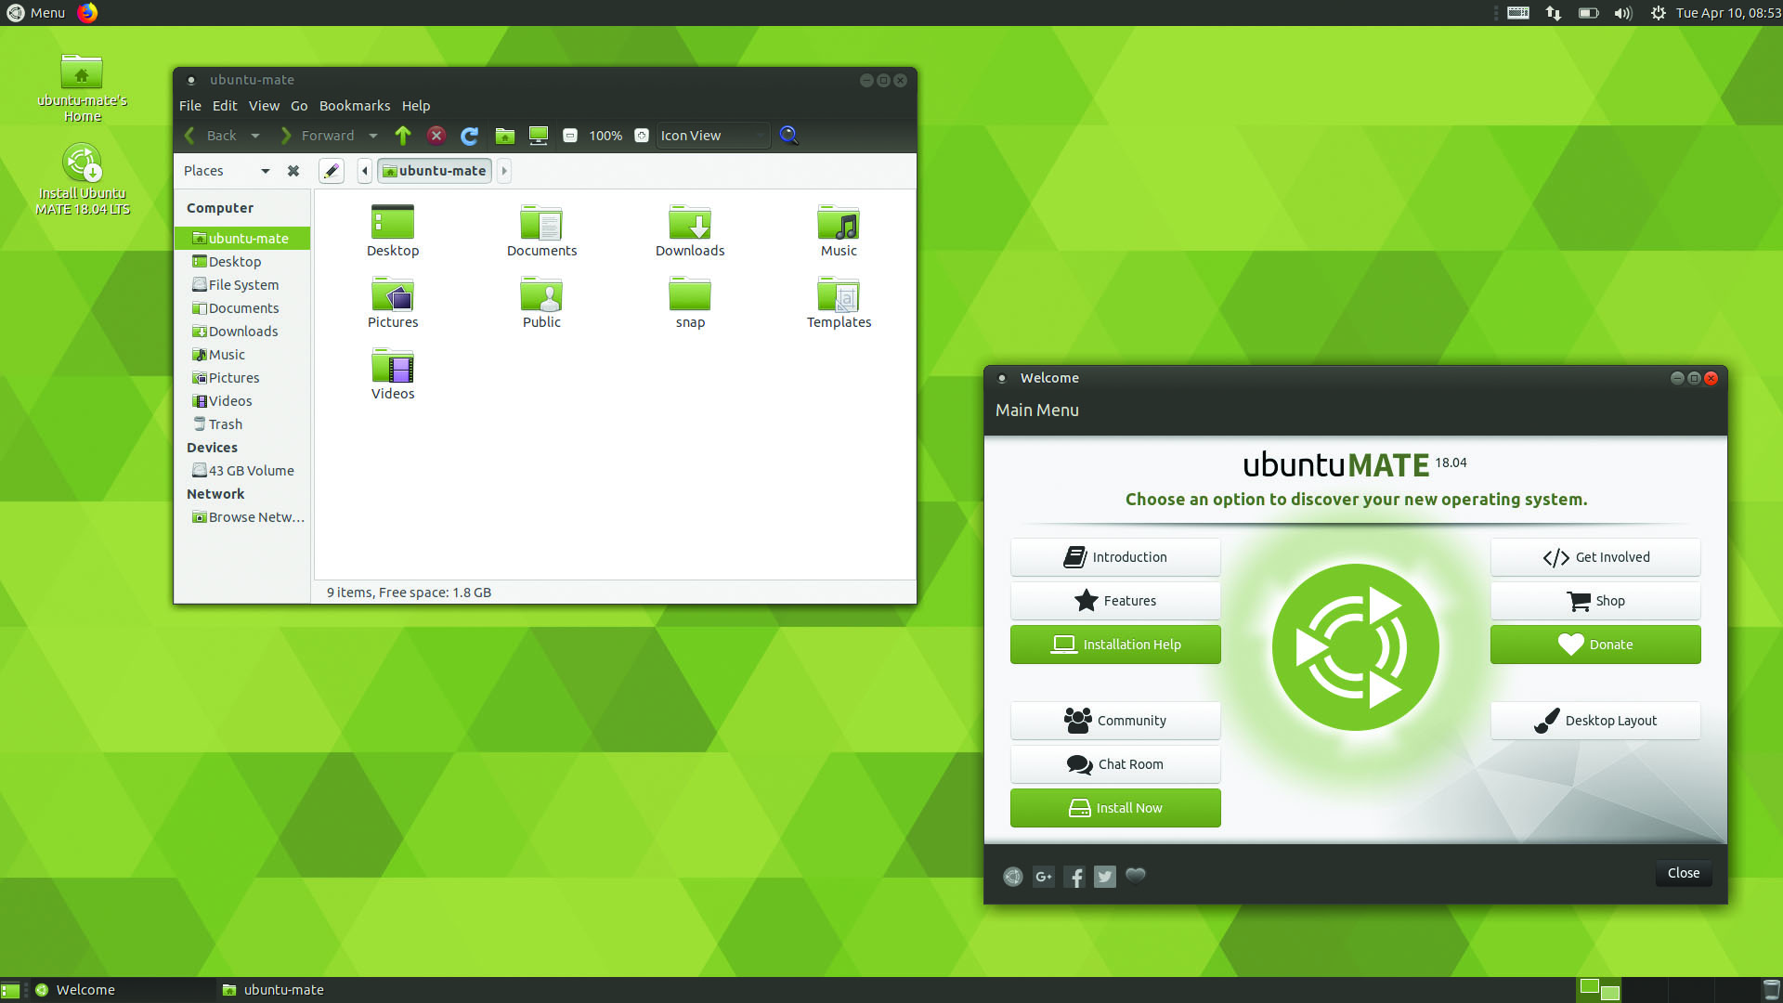Image resolution: width=1783 pixels, height=1003 pixels.
Task: Reload the current folder with blue refresh icon
Action: [x=470, y=136]
